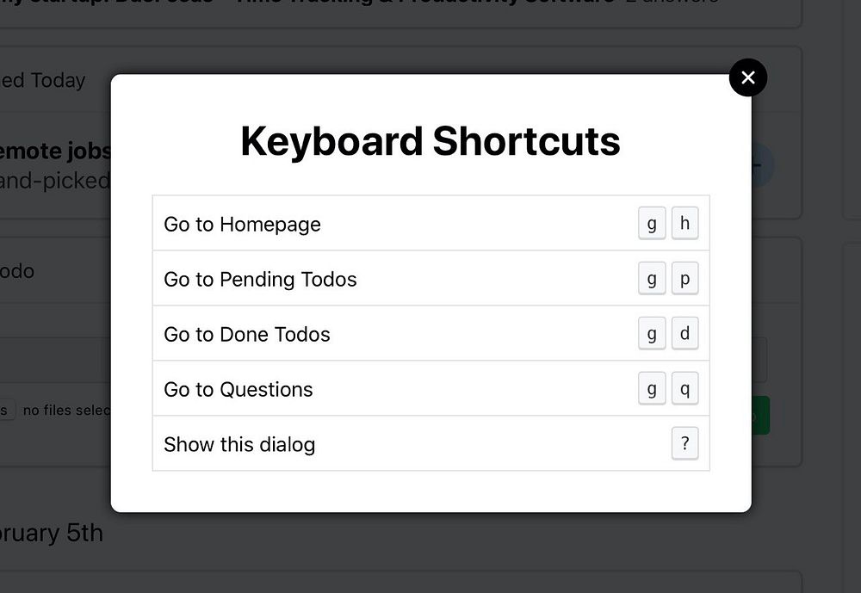Select the Go to Questions label
The width and height of the screenshot is (861, 593).
coord(238,389)
